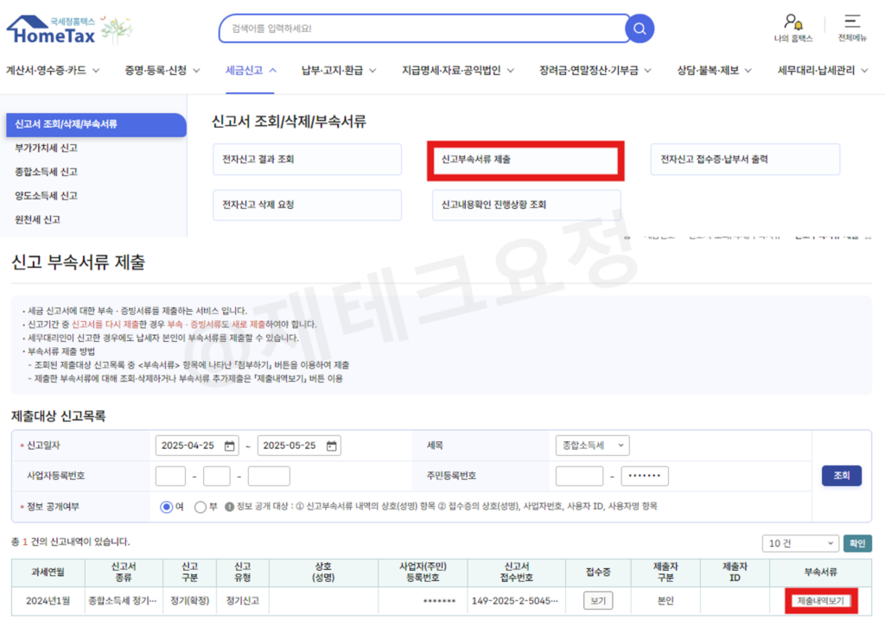Focus the top search input field
The width and height of the screenshot is (885, 620).
click(423, 28)
